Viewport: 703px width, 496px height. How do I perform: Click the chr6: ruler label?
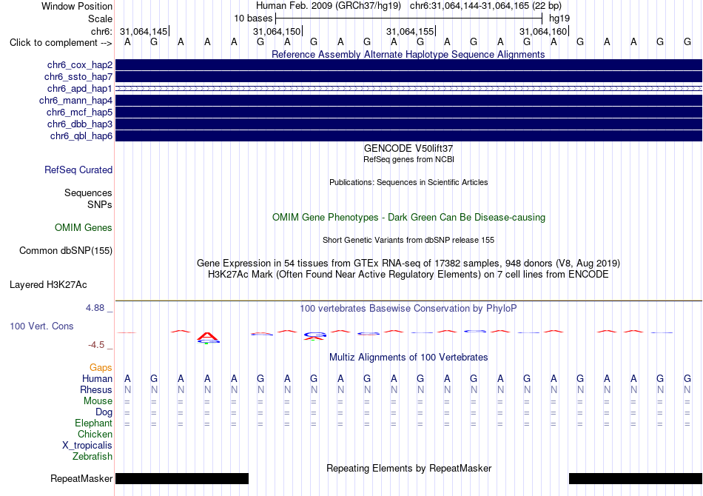[x=101, y=31]
